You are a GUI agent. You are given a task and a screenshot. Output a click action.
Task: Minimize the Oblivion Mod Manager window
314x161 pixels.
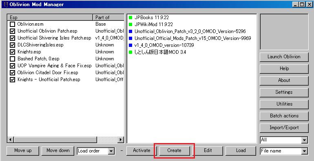(295, 4)
